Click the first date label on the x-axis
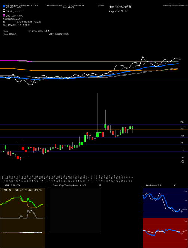Image resolution: width=188 pixels, height=248 pixels. (x=3, y=178)
